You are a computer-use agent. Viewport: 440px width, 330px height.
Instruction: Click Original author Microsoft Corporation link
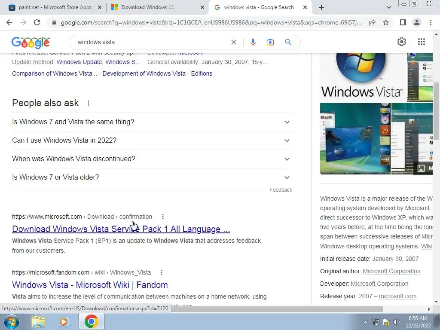click(x=391, y=272)
